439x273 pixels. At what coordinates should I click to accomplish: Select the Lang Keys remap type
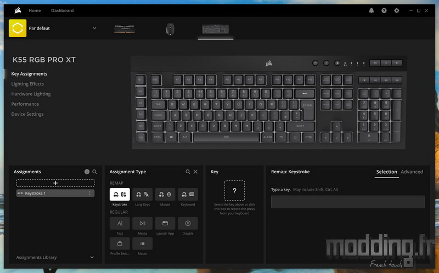pyautogui.click(x=142, y=194)
